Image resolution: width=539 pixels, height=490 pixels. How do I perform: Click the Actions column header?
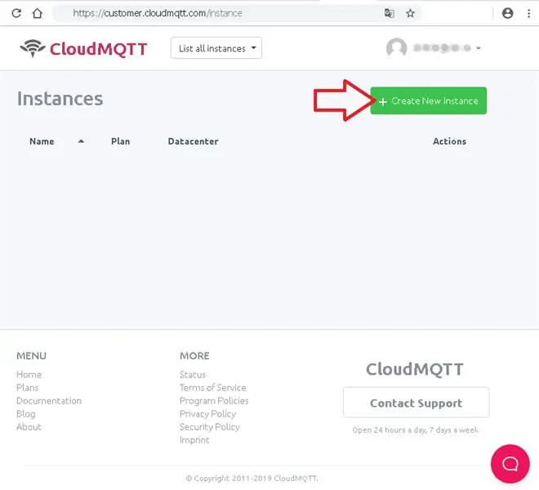coord(449,141)
